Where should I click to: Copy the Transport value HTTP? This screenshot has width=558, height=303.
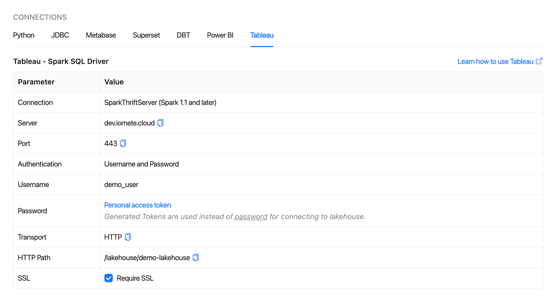[x=128, y=237]
